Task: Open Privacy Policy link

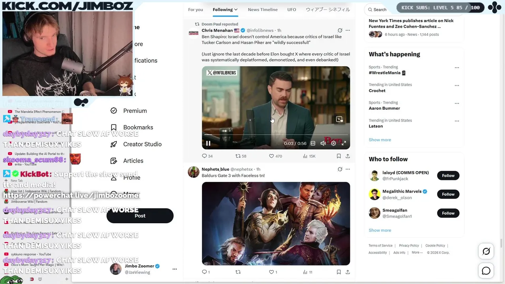Action: tap(409, 245)
